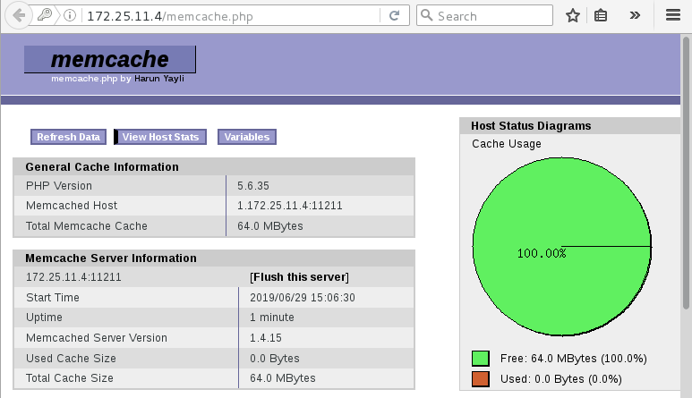This screenshot has width=692, height=398.
Task: Click the Cache Usage pie chart
Action: 562,246
